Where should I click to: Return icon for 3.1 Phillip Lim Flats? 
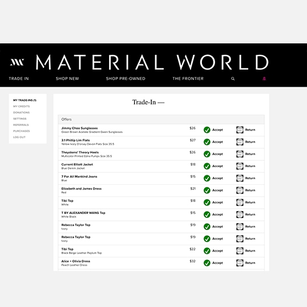tap(240, 142)
